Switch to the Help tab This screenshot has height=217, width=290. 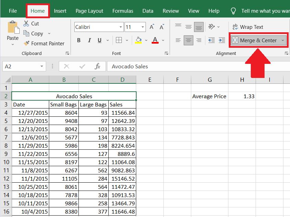point(214,11)
